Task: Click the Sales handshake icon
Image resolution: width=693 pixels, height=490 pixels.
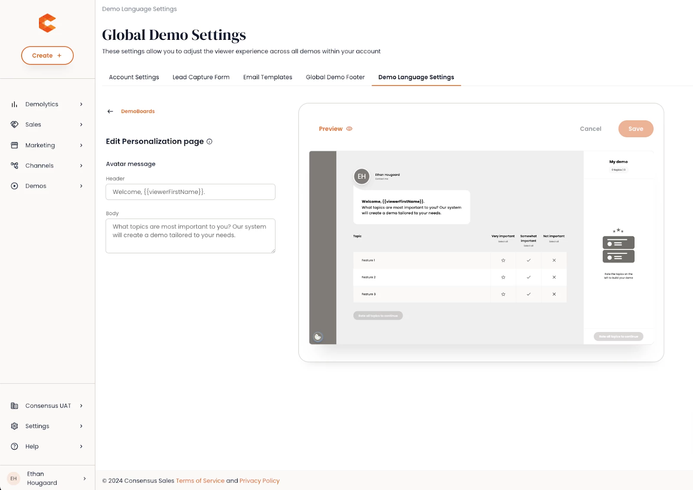Action: pyautogui.click(x=14, y=125)
